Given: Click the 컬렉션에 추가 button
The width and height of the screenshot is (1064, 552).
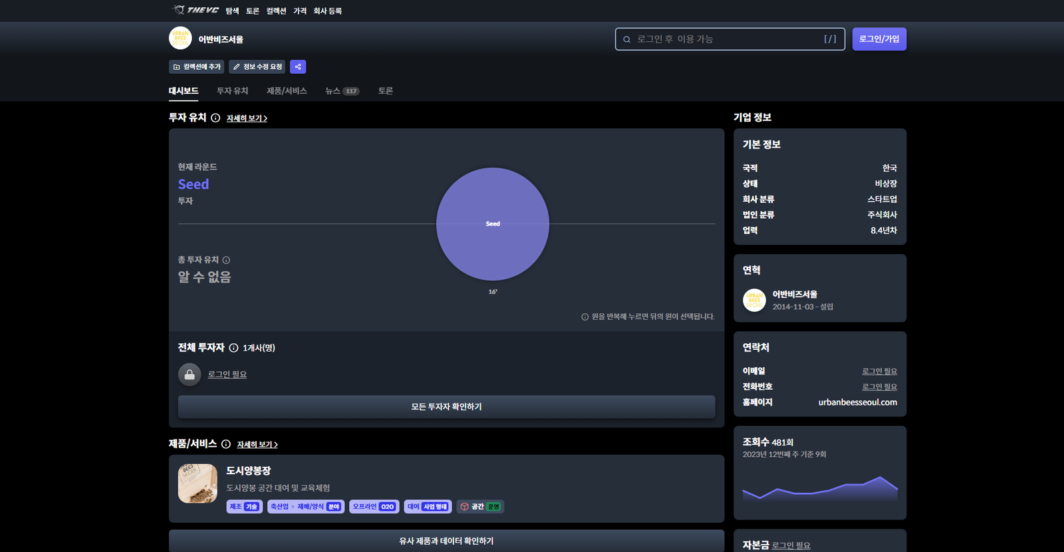Looking at the screenshot, I should [197, 67].
